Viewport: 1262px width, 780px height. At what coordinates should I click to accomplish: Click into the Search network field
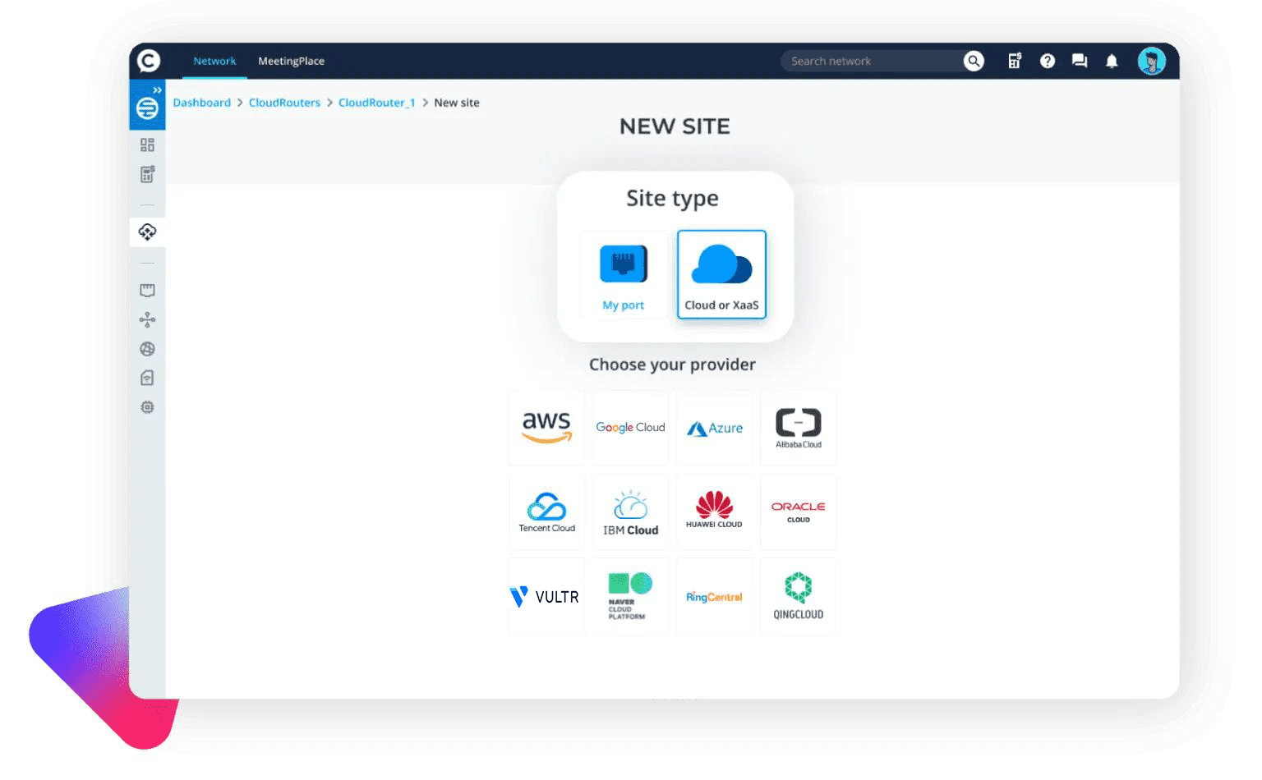click(x=871, y=62)
